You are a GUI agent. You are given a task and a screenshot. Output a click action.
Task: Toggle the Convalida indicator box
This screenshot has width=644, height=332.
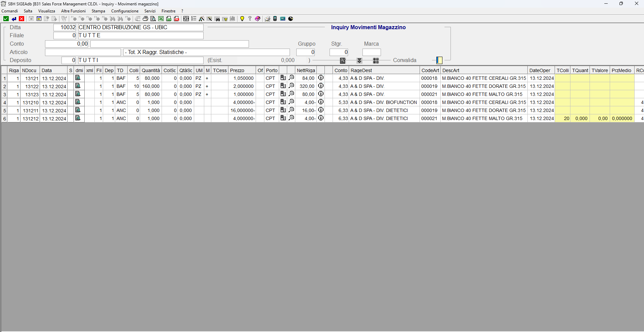point(439,60)
